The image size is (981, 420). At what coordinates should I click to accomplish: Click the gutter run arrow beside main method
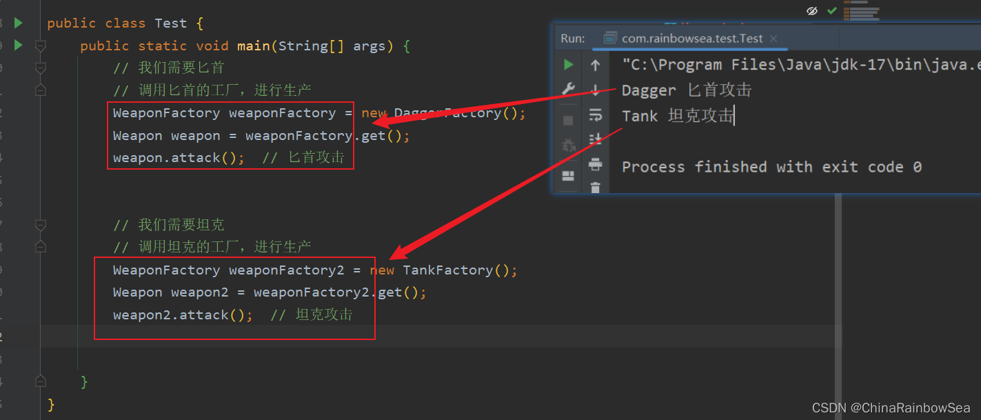coord(19,46)
